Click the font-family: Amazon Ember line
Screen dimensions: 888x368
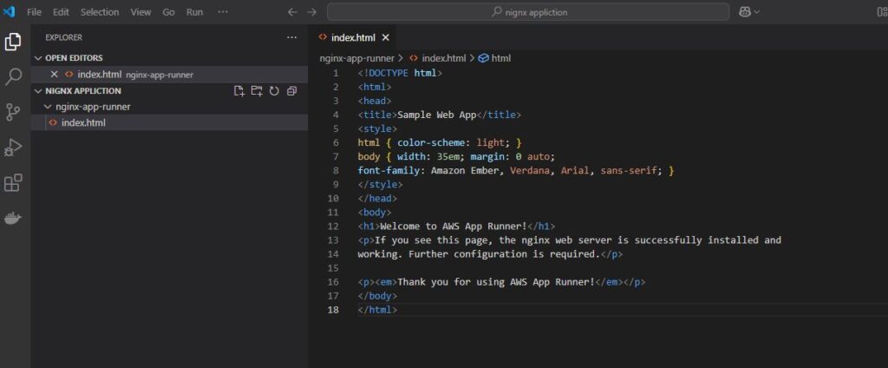[516, 170]
